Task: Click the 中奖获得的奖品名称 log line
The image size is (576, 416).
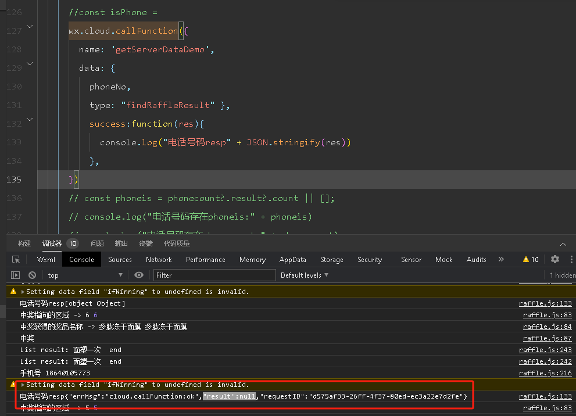Action: pos(103,327)
